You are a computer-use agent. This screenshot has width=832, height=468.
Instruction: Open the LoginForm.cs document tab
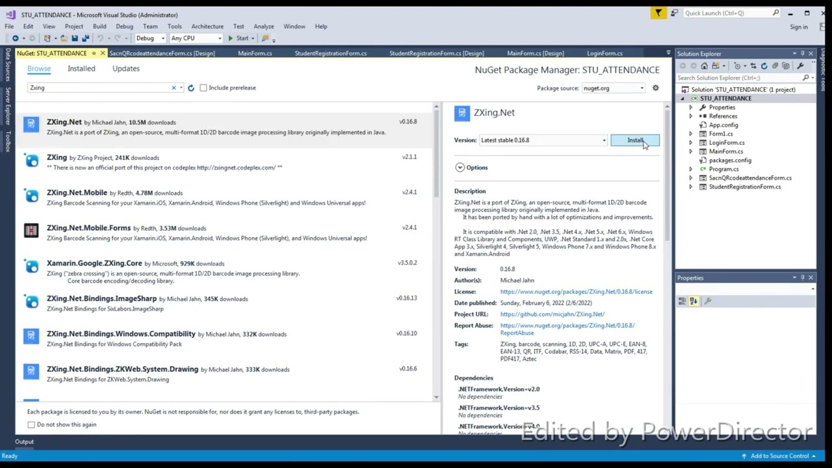click(604, 53)
